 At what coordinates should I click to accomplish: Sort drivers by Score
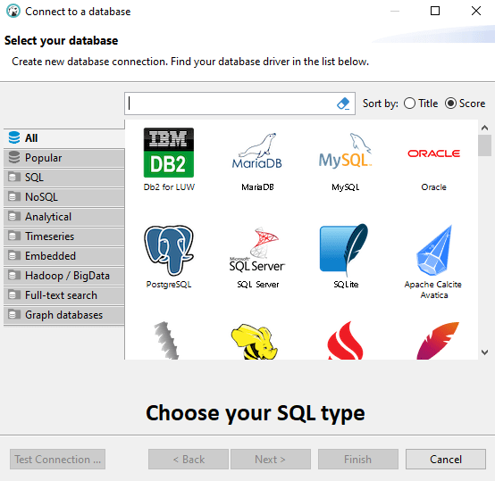point(465,104)
